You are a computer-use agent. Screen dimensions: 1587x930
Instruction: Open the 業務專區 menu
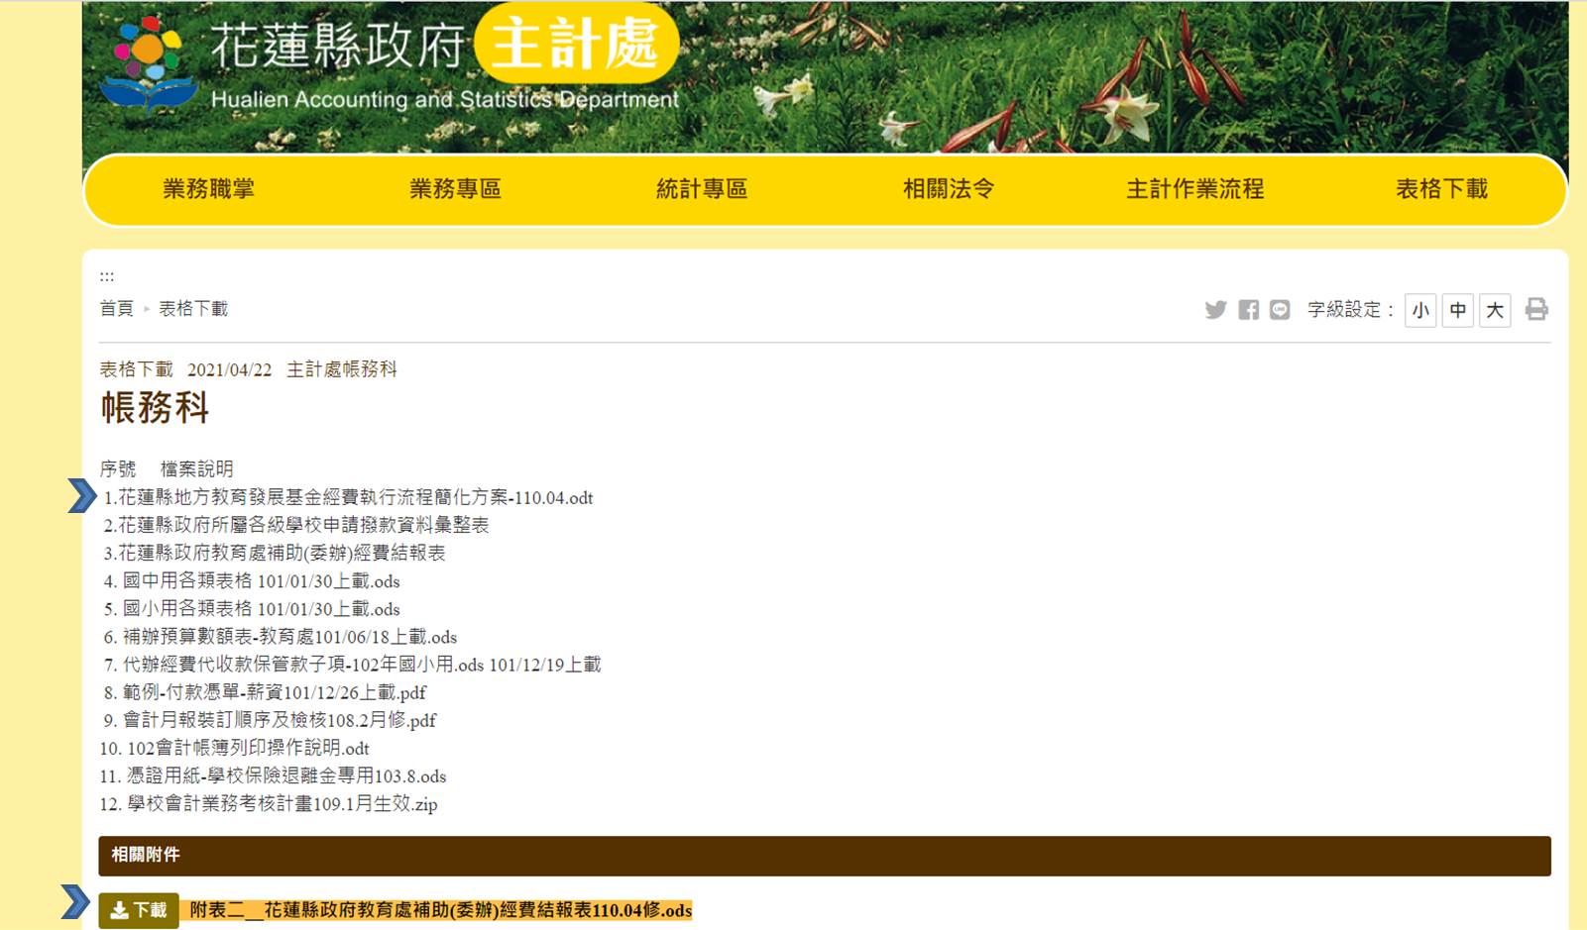455,189
